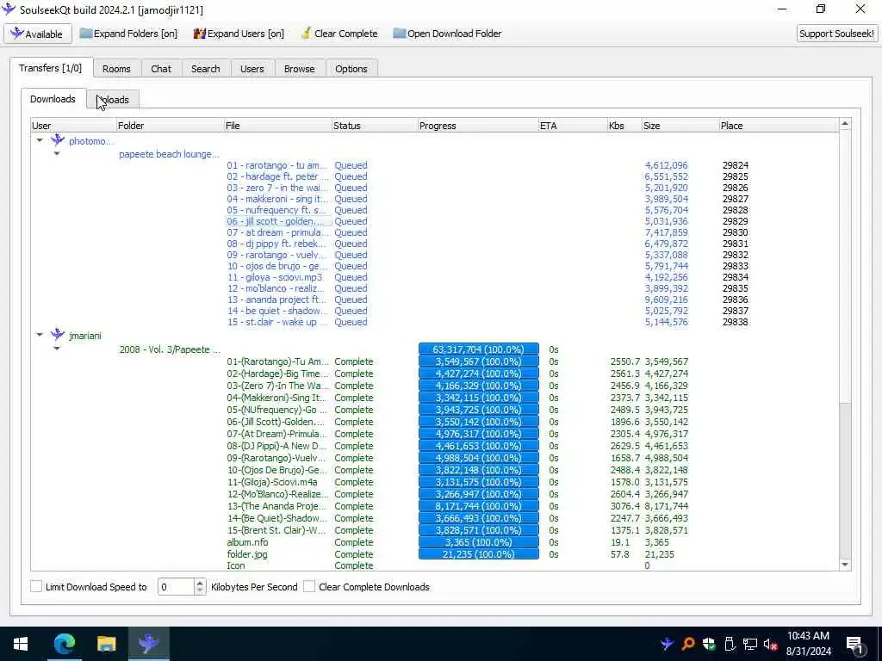Click the Expand Users people icon
This screenshot has width=882, height=661.
[x=199, y=34]
